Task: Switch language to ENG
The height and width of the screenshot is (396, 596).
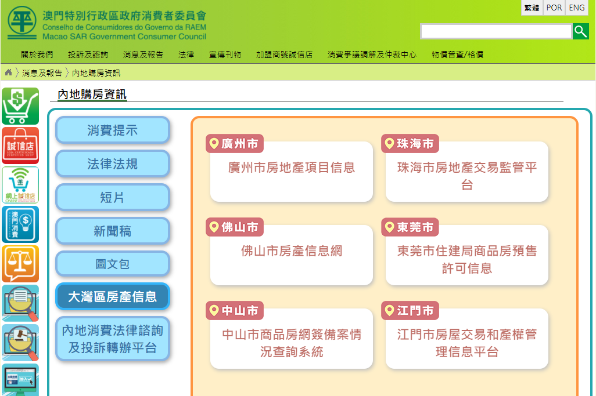Action: click(x=576, y=8)
